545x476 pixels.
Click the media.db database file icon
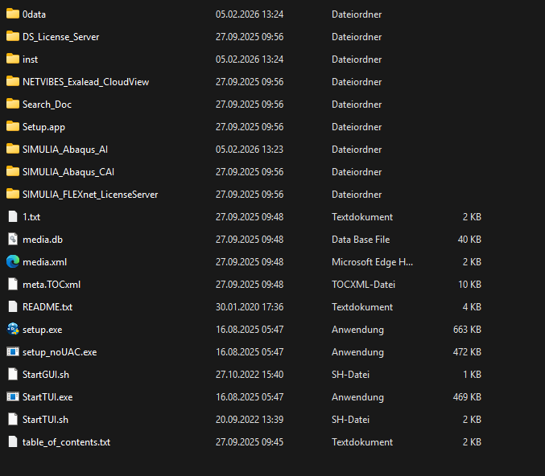(x=13, y=239)
